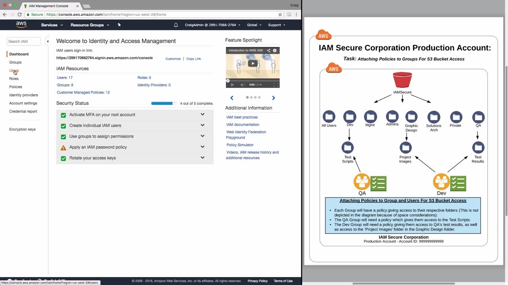
Task: Expand Rotate your access keys
Action: (x=202, y=157)
